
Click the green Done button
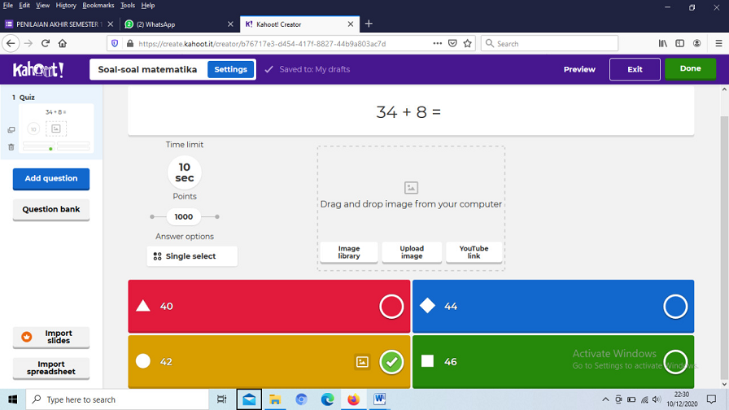coord(690,69)
